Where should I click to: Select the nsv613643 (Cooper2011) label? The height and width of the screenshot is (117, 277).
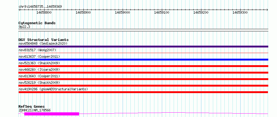click(39, 76)
